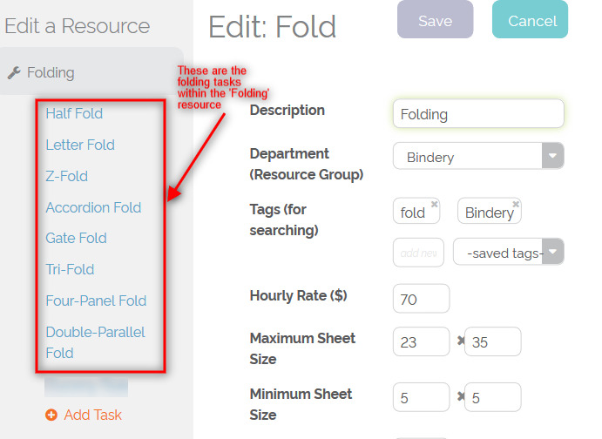Go to the Accordion Fold task

click(93, 207)
